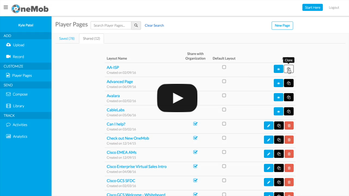Image resolution: width=349 pixels, height=196 pixels.
Task: Clone the Cisco EMEA AMs layout
Action: (x=279, y=154)
